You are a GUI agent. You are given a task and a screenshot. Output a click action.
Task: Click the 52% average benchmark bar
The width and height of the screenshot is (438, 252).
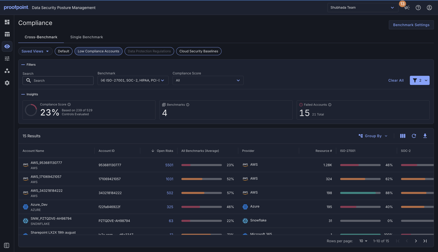pyautogui.click(x=202, y=179)
